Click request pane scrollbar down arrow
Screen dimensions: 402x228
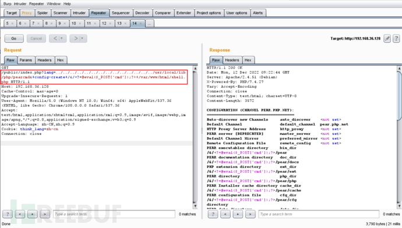click(195, 206)
